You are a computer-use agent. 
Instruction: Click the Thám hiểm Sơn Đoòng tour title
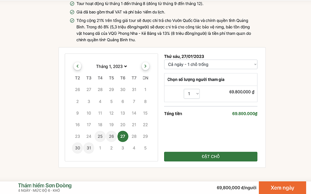(x=45, y=185)
